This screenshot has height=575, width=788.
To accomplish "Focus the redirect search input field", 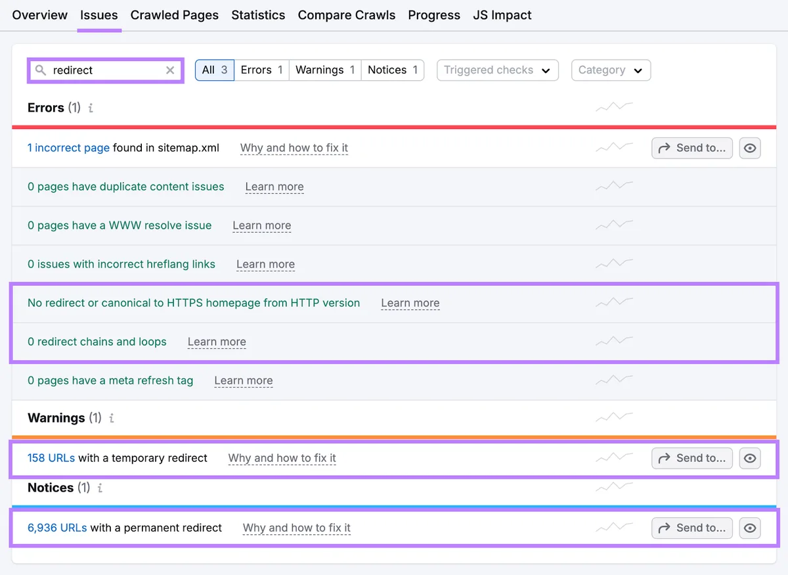I will tap(105, 70).
